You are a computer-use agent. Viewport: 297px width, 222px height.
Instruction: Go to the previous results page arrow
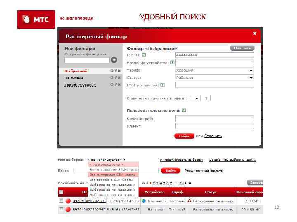[147, 183]
